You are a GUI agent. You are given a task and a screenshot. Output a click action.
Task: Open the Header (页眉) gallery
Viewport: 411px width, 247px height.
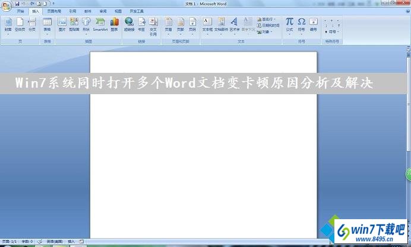point(168,26)
